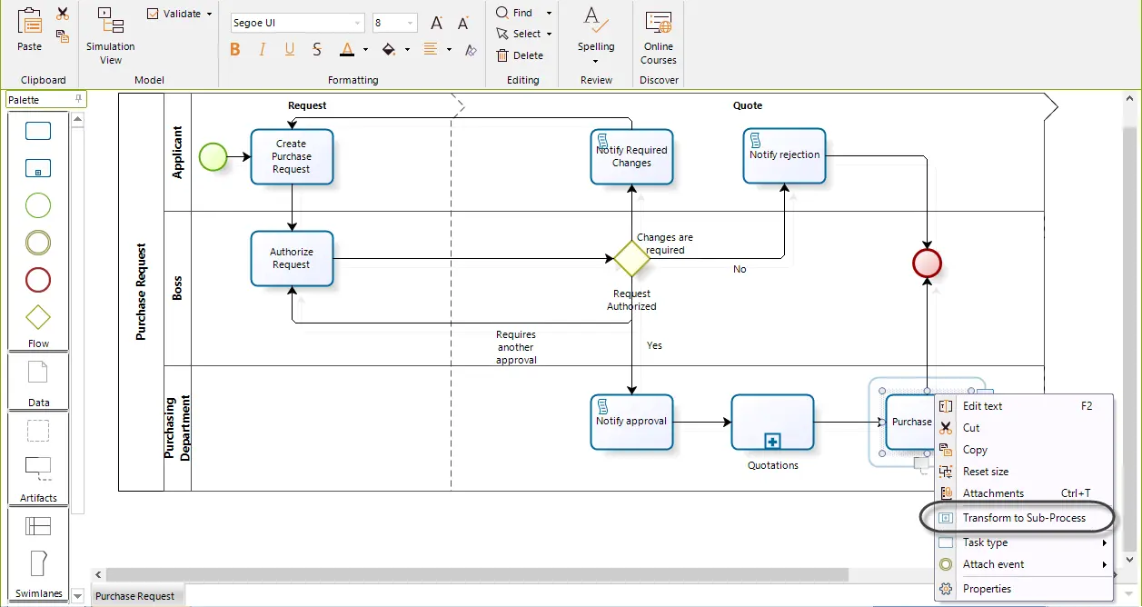Open Simulation View

(x=111, y=36)
